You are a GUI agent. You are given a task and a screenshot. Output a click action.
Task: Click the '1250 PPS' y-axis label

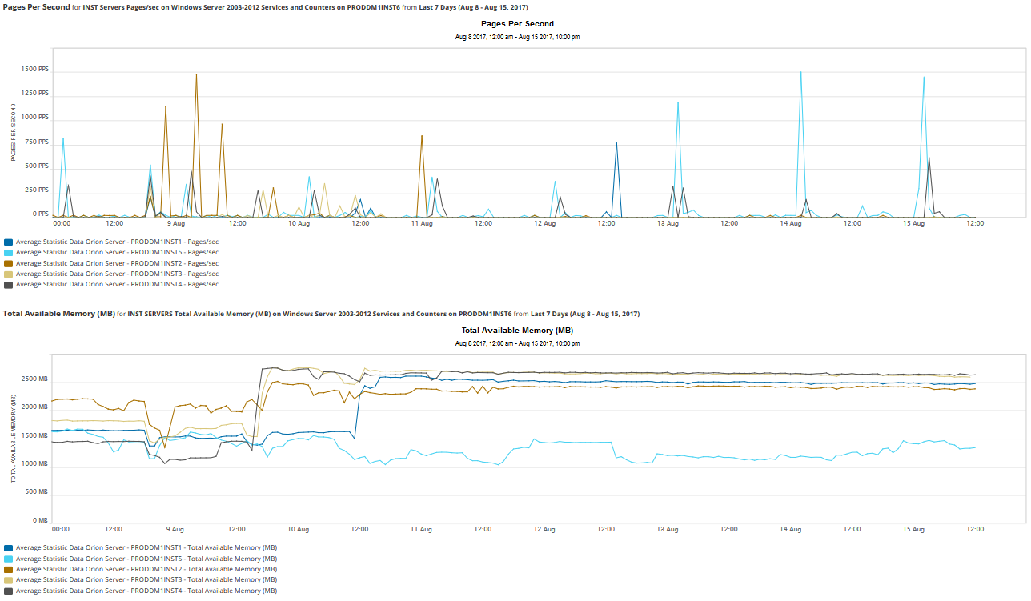click(35, 94)
